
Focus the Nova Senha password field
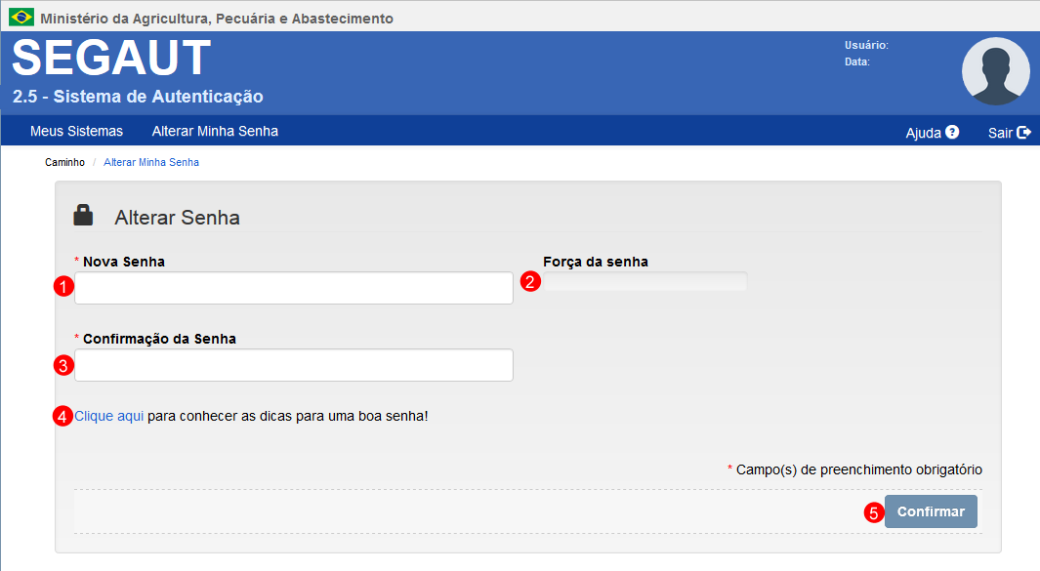[x=293, y=288]
